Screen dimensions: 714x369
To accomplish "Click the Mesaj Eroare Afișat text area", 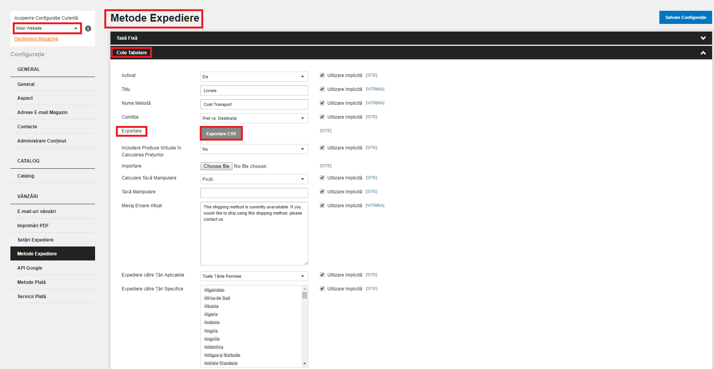I will [x=254, y=233].
